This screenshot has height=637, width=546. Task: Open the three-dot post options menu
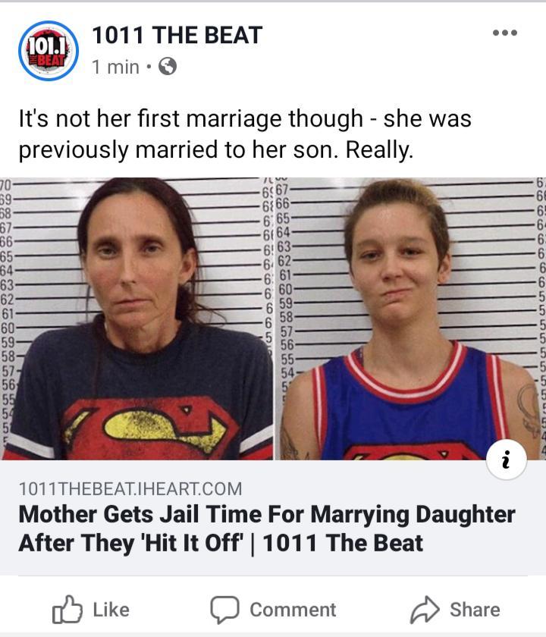pos(505,33)
